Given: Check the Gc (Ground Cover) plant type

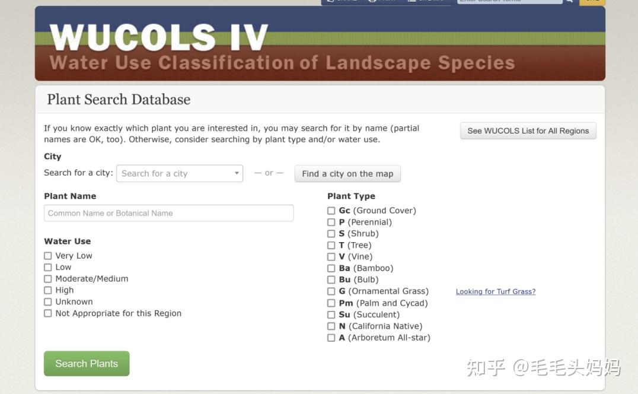Looking at the screenshot, I should 331,211.
